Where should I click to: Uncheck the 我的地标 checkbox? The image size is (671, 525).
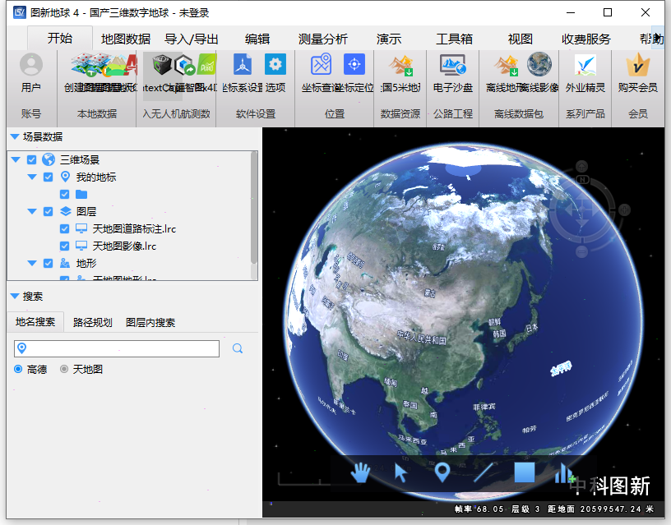(x=49, y=177)
